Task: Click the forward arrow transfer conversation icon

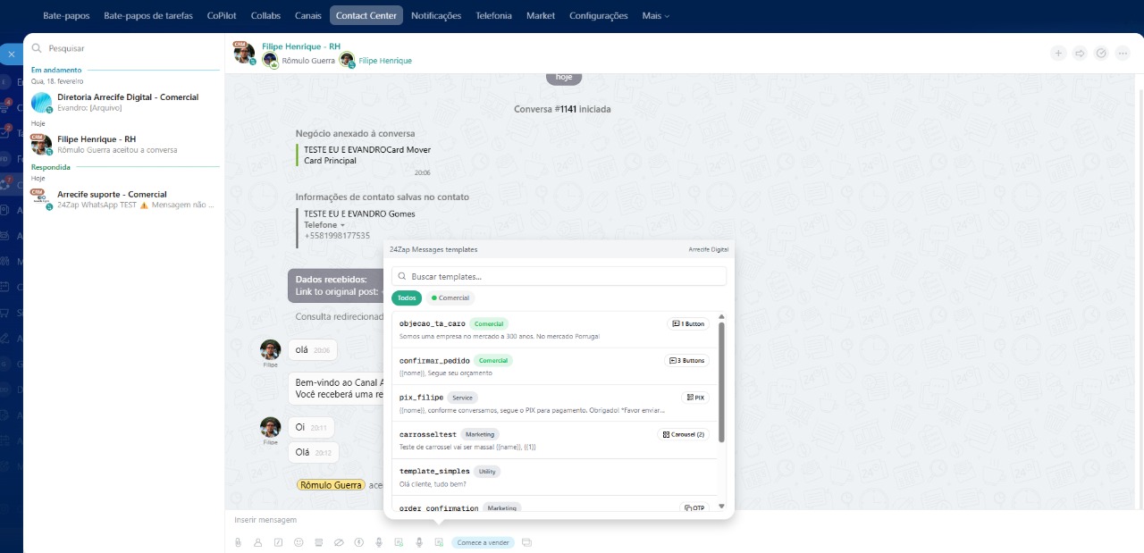Action: (1080, 53)
